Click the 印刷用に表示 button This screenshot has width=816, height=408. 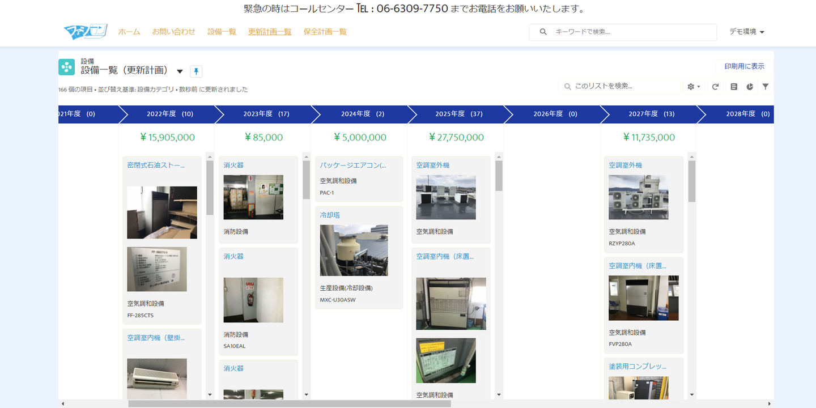[745, 66]
